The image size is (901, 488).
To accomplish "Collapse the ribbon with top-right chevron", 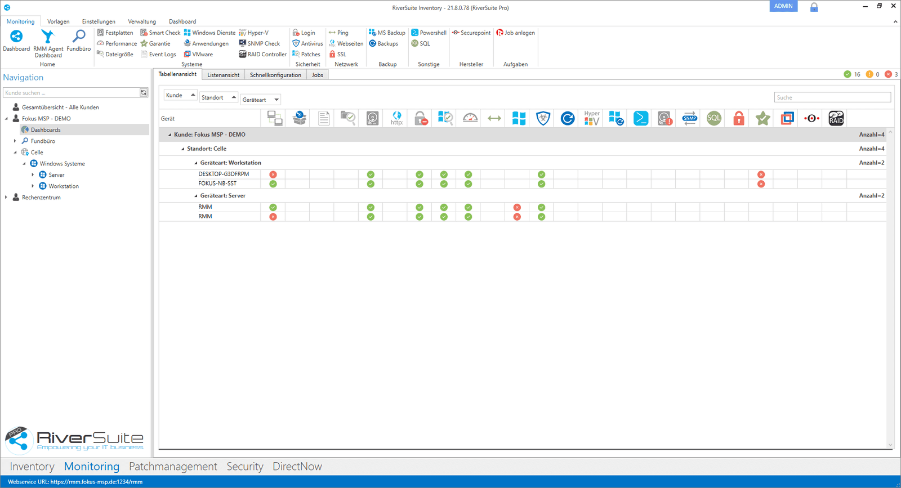I will (x=895, y=21).
